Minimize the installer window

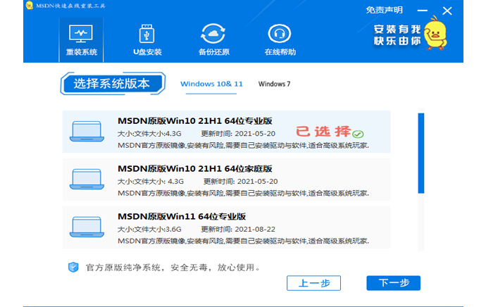pos(423,11)
